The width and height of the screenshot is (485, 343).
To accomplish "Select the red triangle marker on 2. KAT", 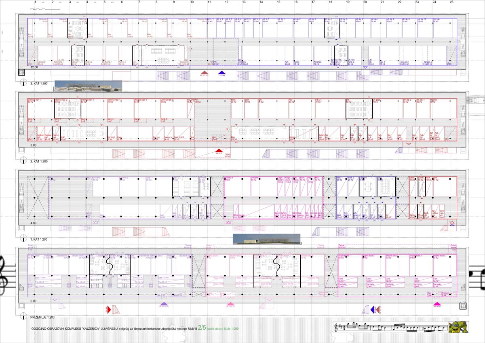I will point(219,151).
